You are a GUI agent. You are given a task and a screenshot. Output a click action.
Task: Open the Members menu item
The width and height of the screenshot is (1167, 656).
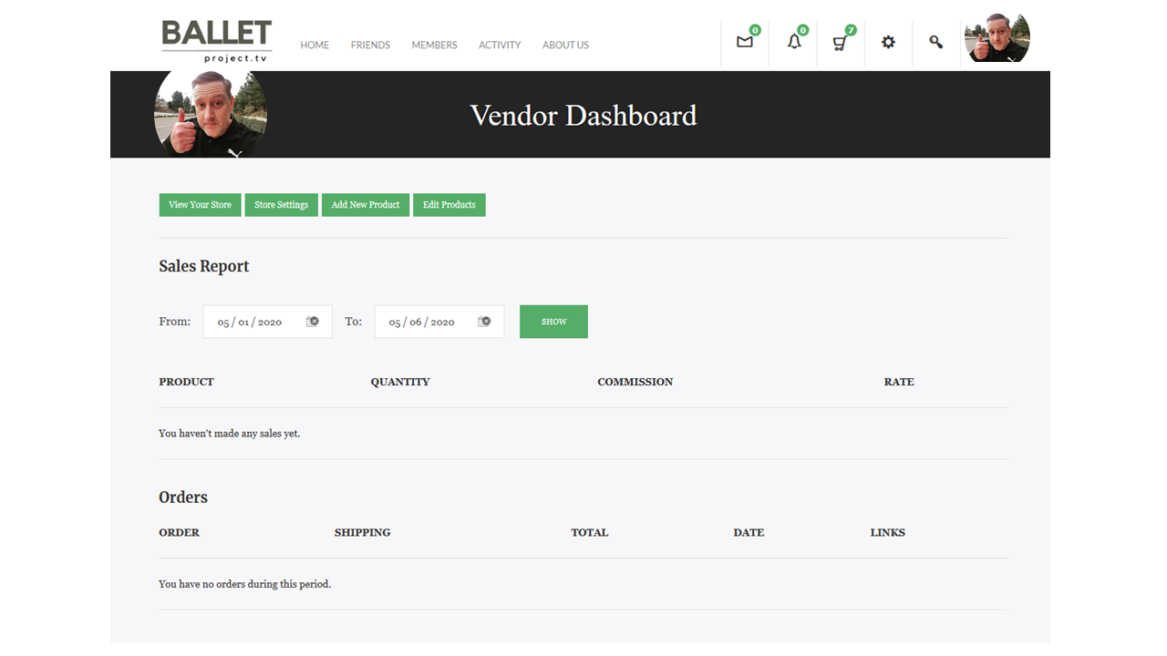[x=434, y=45]
